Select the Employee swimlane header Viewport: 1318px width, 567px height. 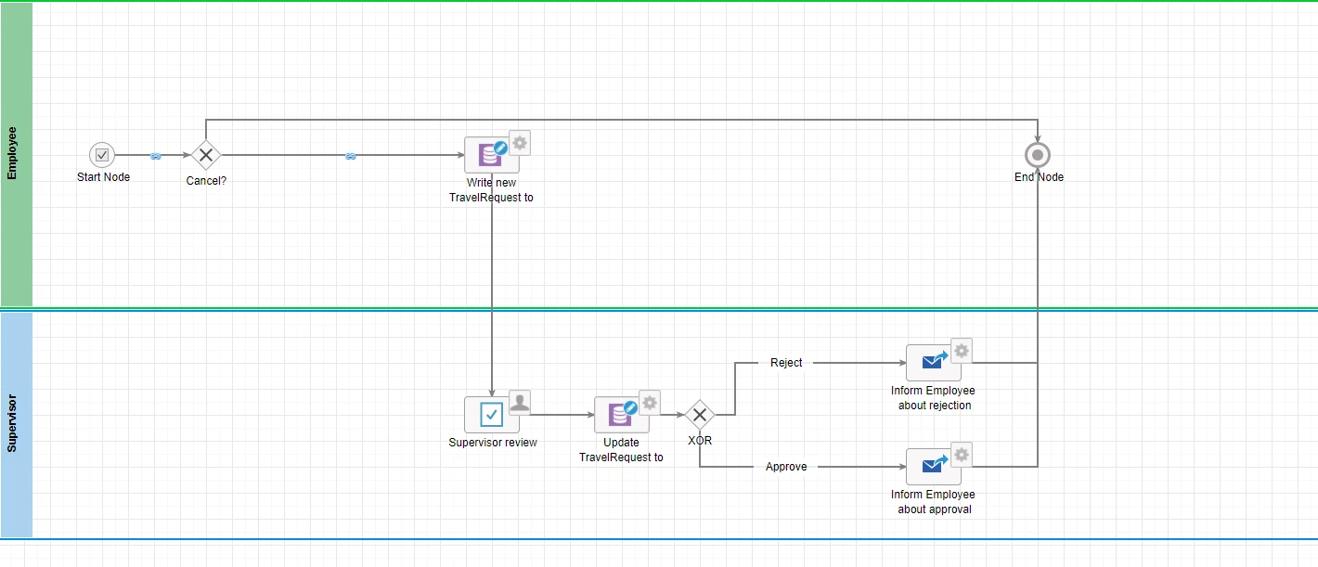17,154
